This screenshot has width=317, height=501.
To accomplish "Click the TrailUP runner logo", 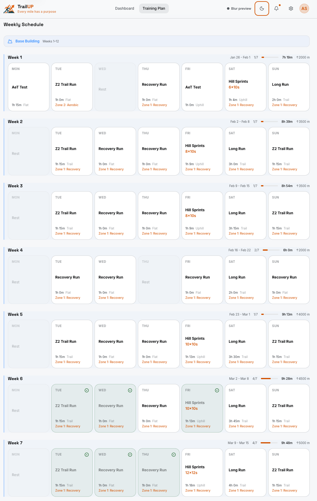I will [9, 9].
